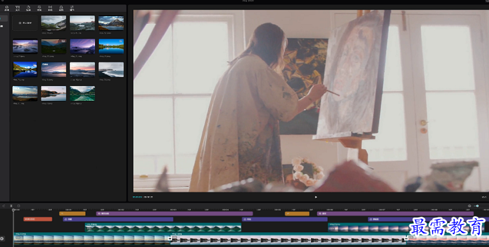
Task: Open the Adjust (调节) tool icon
Action: pos(72,8)
